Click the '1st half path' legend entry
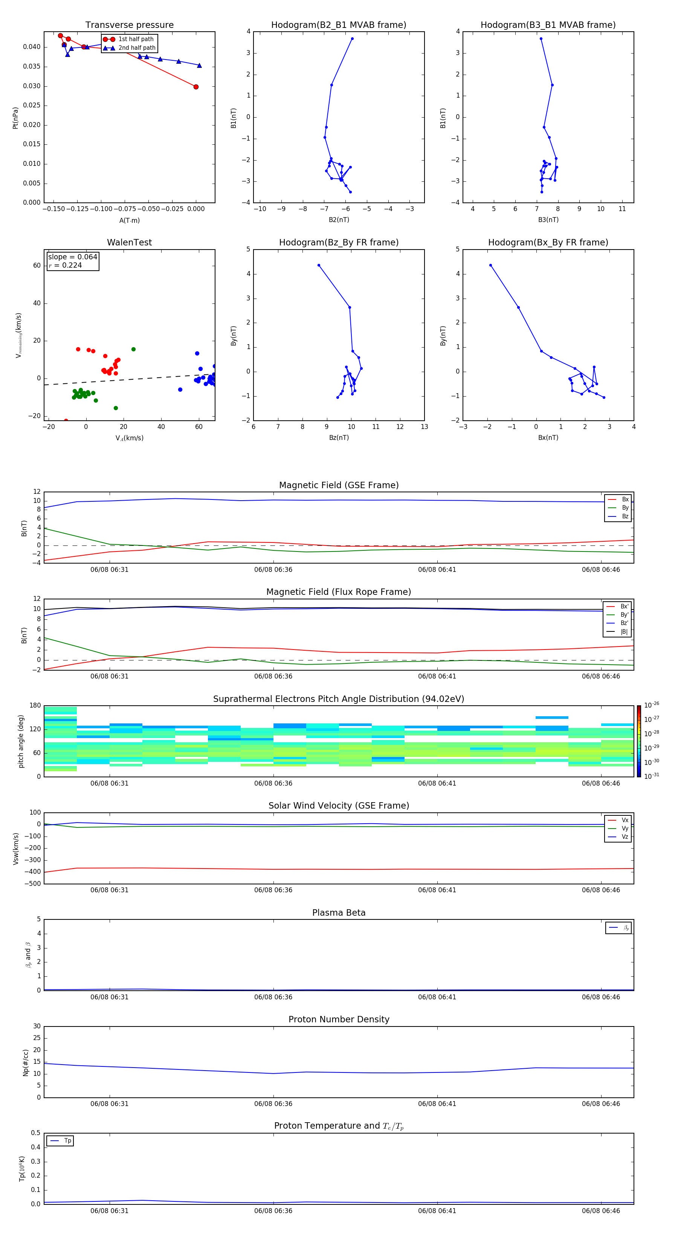The image size is (678, 1244). 129,39
